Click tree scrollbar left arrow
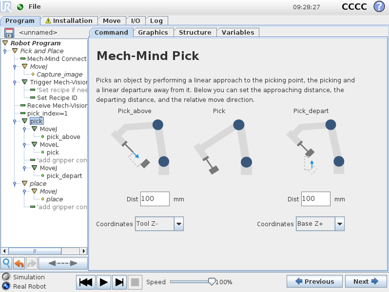 click(4, 251)
